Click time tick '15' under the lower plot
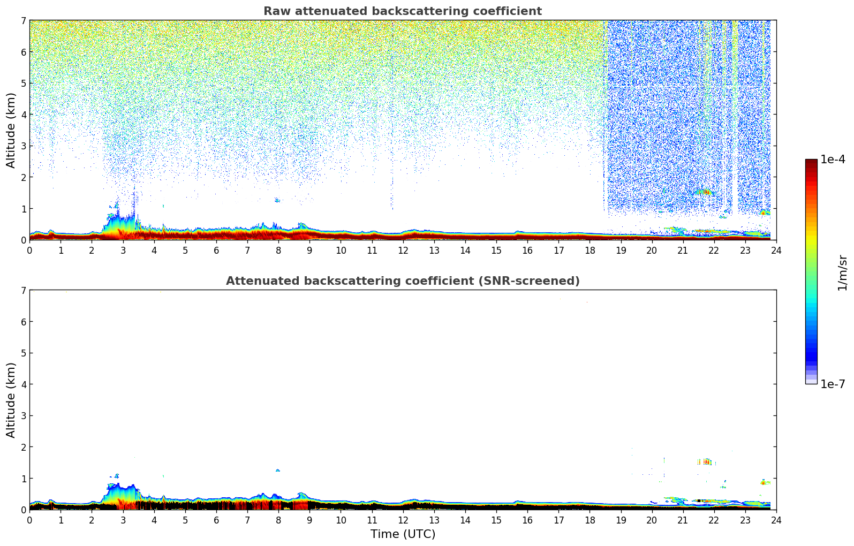The image size is (854, 546). 496,520
